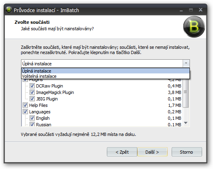This screenshot has width=213, height=169.
Task: Click the 0,4 MB size value
Action: click(175, 86)
